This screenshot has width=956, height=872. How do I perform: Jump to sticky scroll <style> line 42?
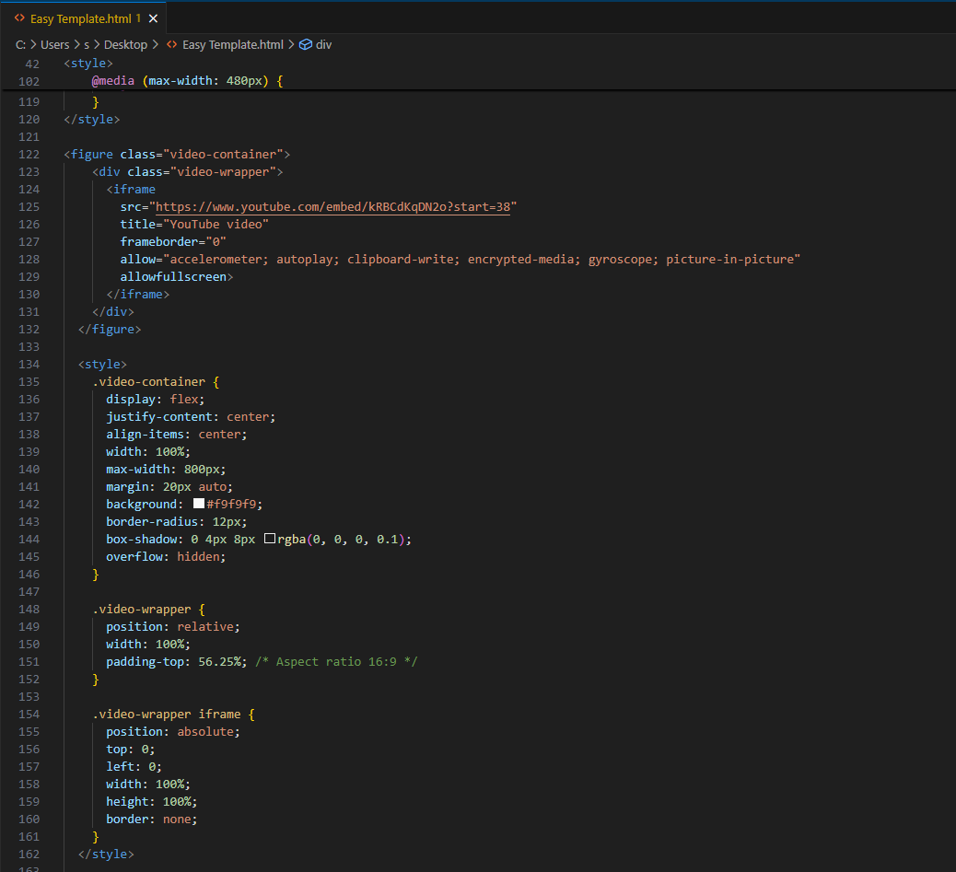(x=88, y=64)
